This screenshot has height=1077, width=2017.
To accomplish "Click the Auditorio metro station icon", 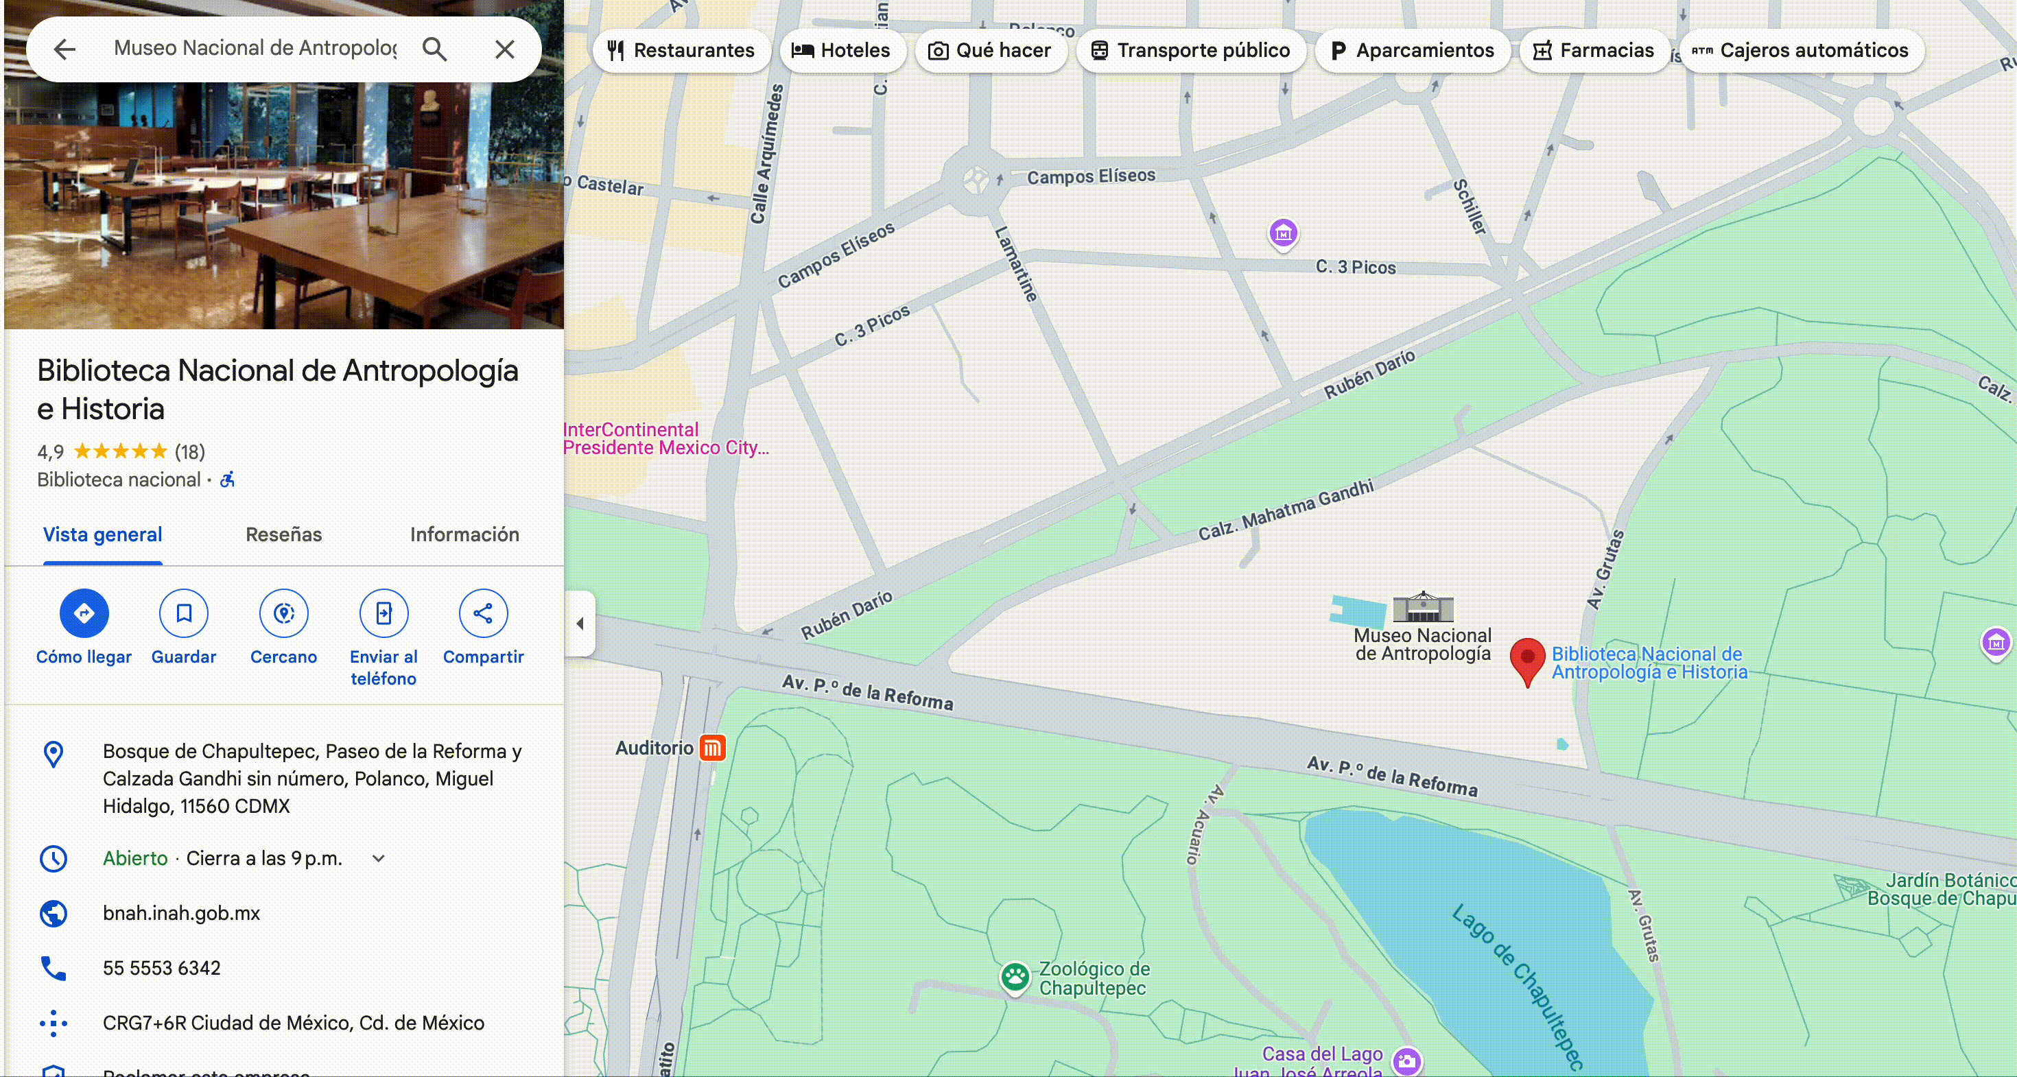I will click(713, 748).
